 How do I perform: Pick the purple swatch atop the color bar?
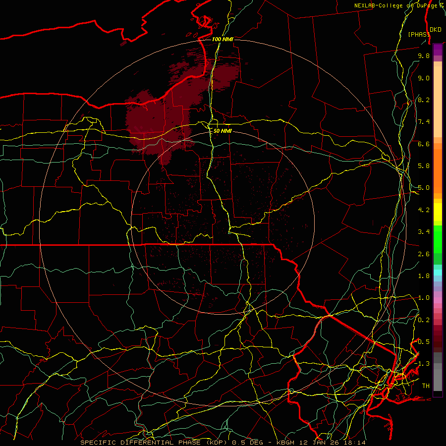(x=438, y=50)
